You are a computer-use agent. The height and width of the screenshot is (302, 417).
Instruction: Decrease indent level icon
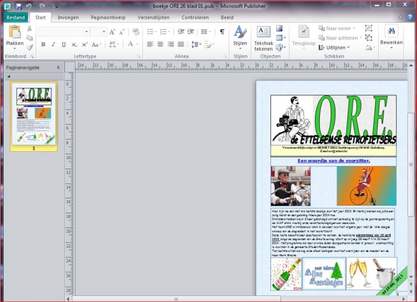tap(181, 32)
